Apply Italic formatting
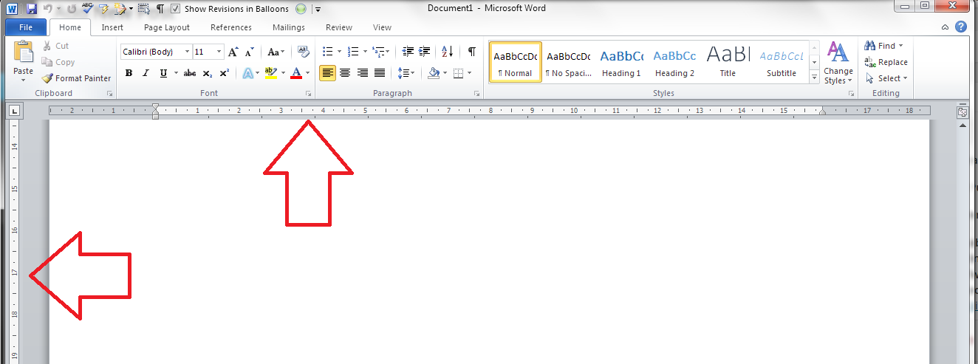Image resolution: width=978 pixels, height=364 pixels. tap(146, 73)
